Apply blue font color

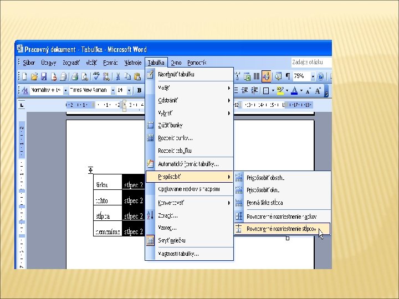(x=294, y=90)
